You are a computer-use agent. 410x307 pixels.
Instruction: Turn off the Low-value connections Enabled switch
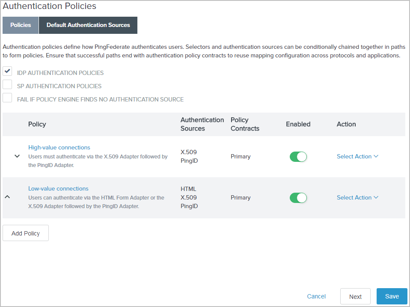point(298,197)
